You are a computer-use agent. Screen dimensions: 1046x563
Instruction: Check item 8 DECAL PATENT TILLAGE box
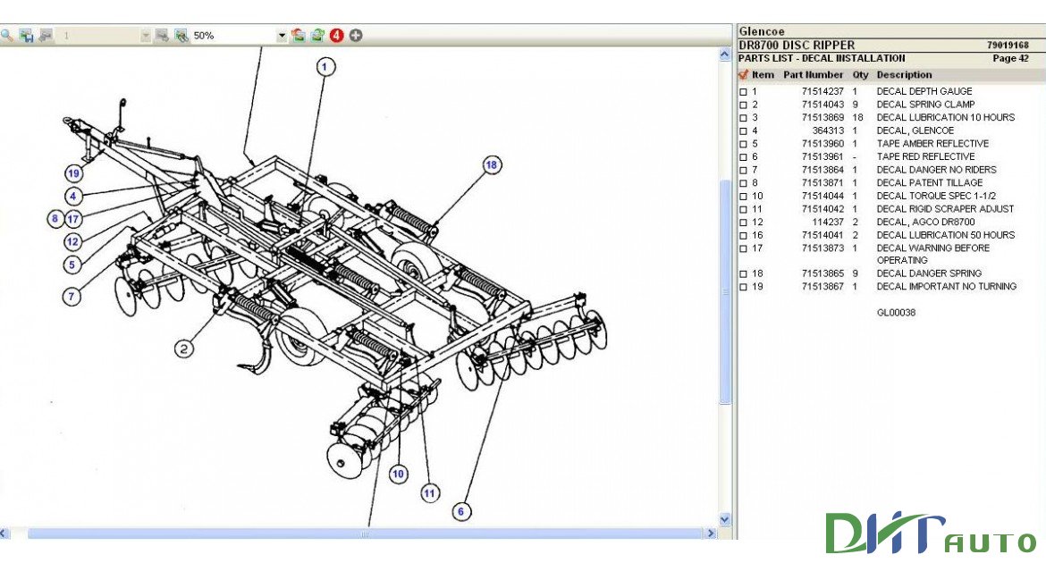pos(743,183)
